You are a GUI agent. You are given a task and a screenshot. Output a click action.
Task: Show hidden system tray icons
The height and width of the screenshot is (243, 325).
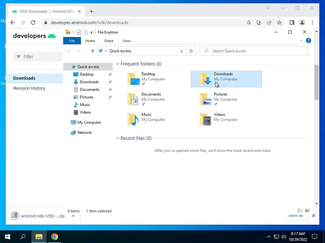coord(269,237)
